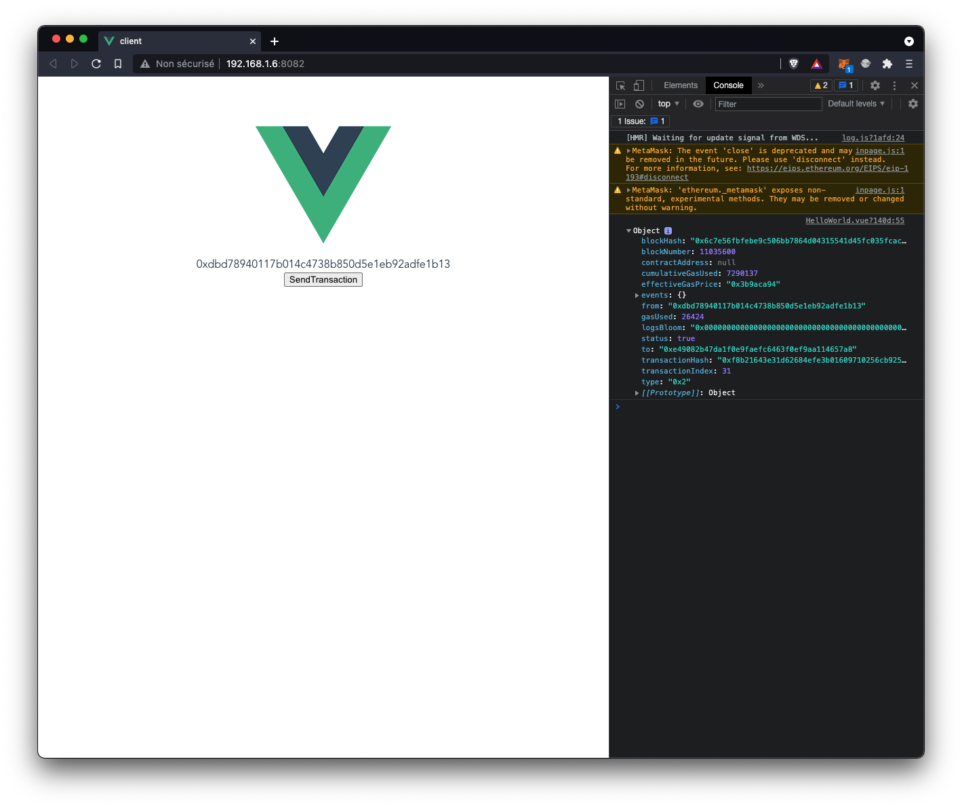Open the gray round extension icon beside MetaMask

[x=866, y=64]
